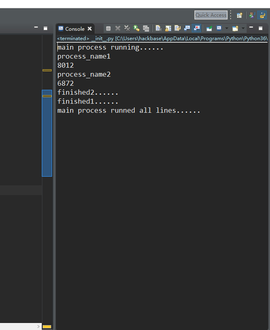Maximize the left editor panel

click(x=45, y=28)
